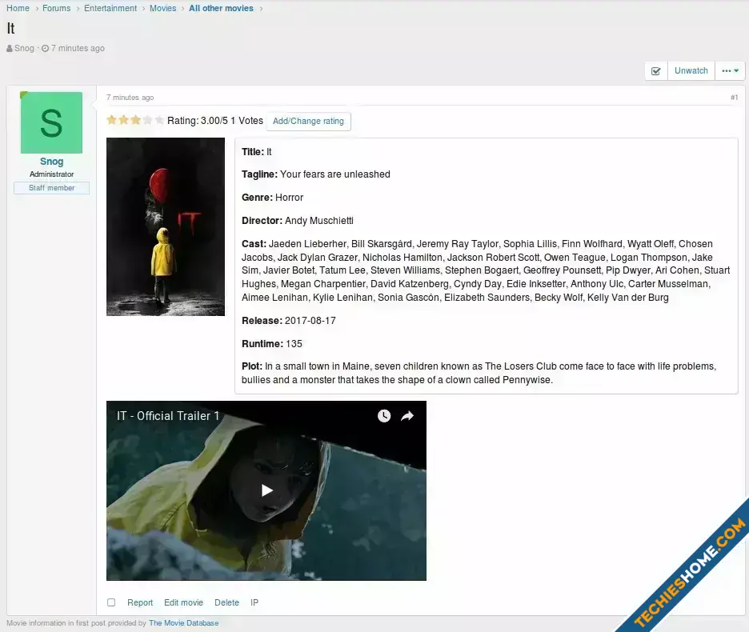
Task: Click the 'Genre: Horror' text
Action: 272,198
